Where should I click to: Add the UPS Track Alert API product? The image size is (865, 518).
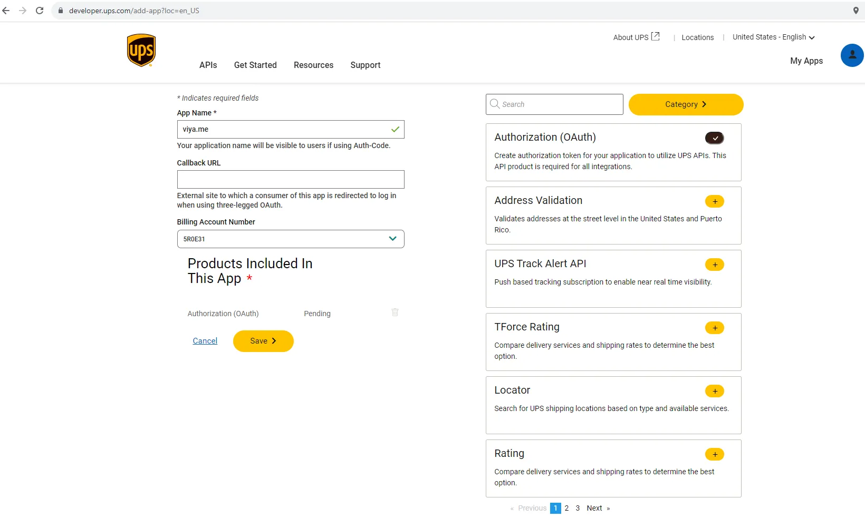pyautogui.click(x=714, y=265)
